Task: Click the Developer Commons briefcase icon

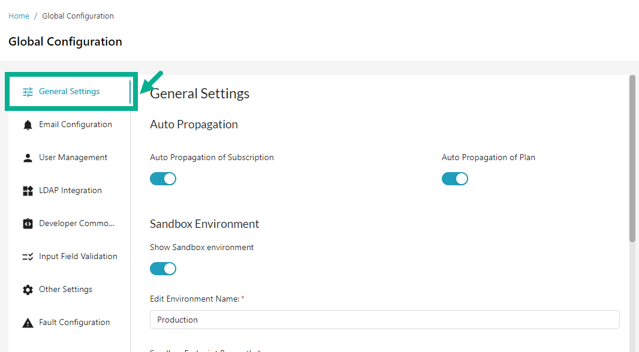Action: click(x=27, y=223)
